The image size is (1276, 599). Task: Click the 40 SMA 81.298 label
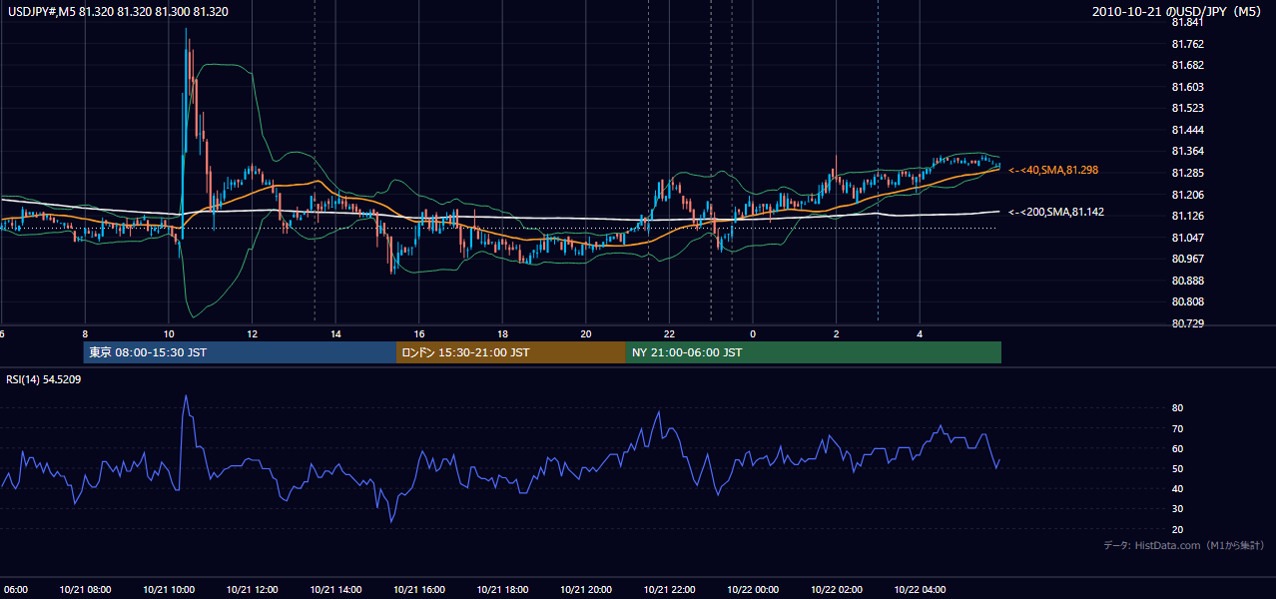tap(1053, 171)
